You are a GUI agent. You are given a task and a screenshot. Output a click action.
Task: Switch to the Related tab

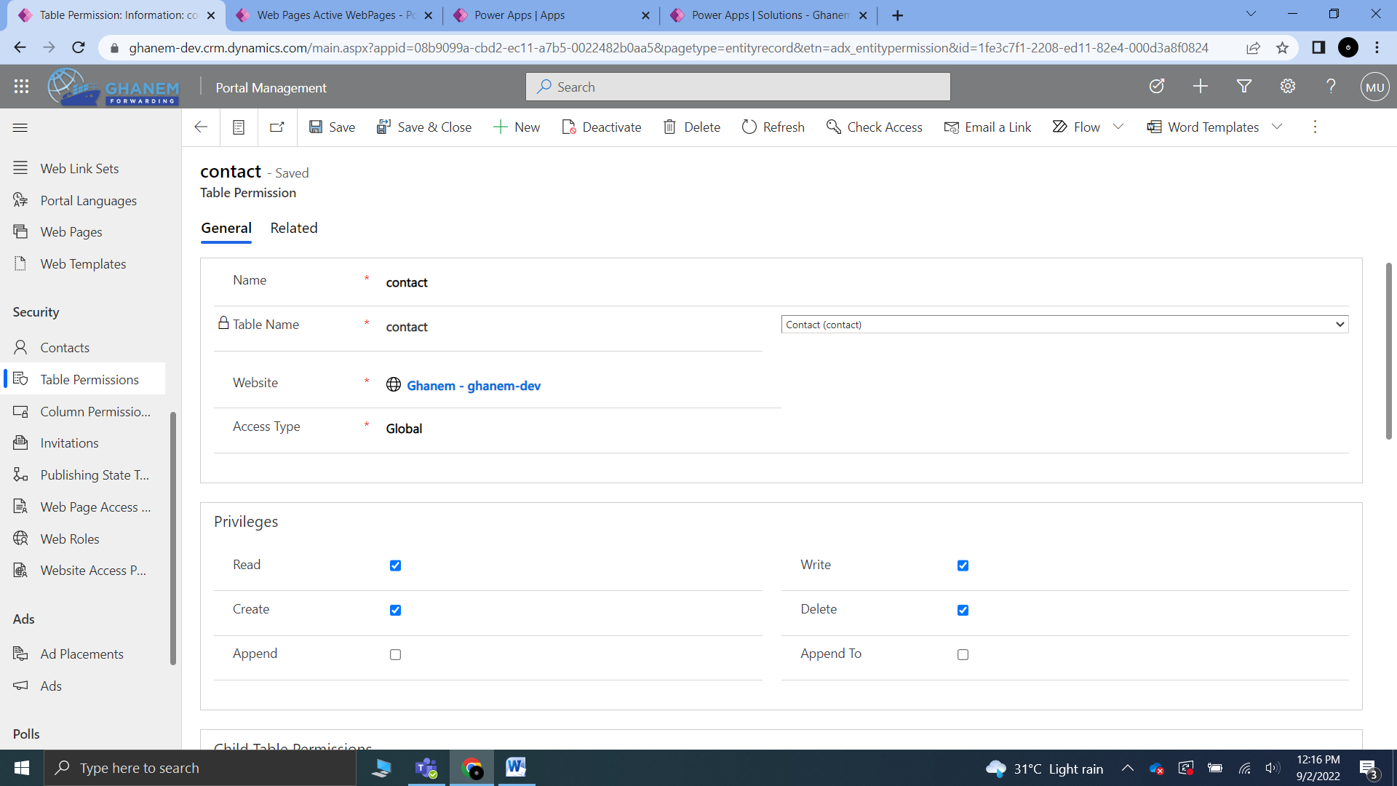(x=293, y=228)
